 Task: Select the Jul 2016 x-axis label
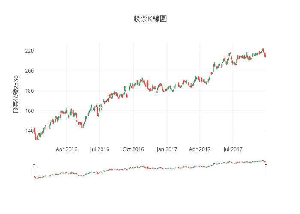coord(99,149)
